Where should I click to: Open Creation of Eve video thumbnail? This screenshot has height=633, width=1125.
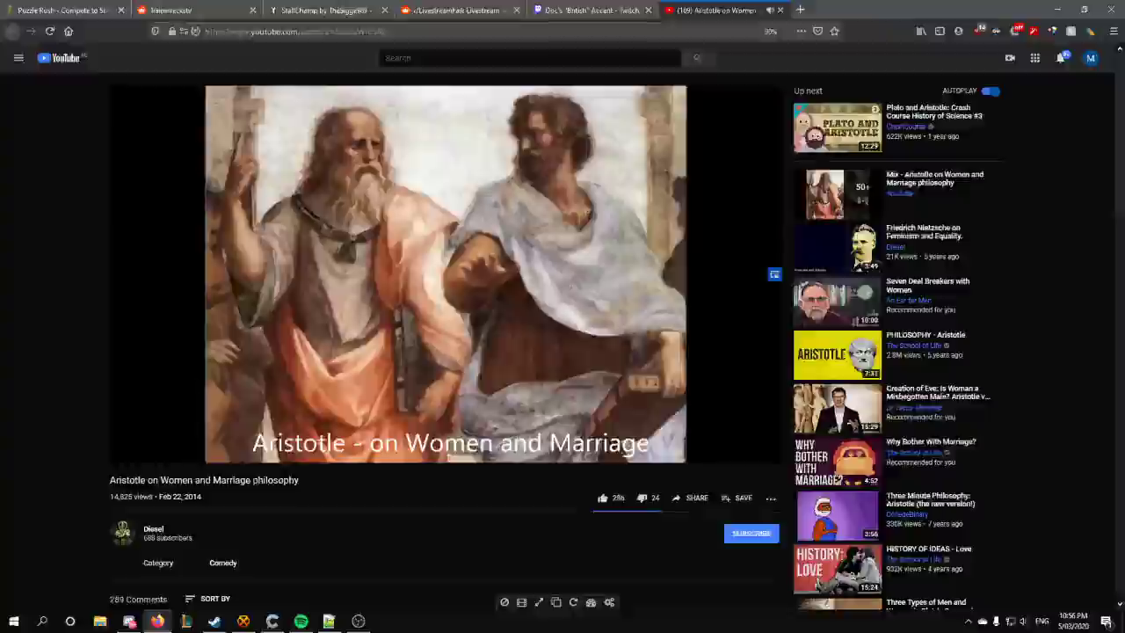(838, 409)
